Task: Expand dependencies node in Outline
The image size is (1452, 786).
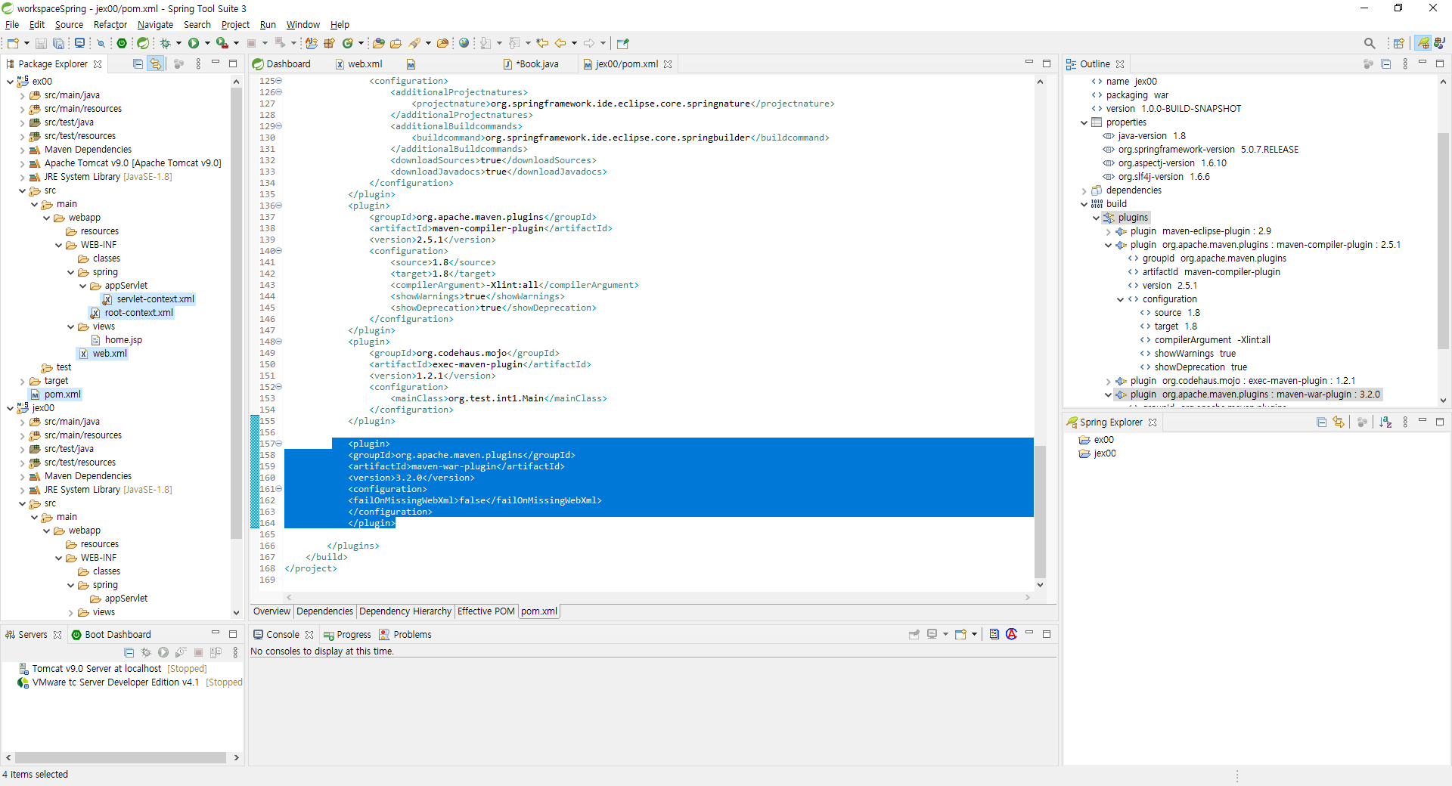Action: 1084,190
